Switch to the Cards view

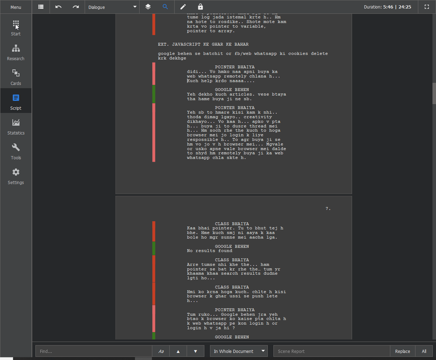(x=16, y=78)
